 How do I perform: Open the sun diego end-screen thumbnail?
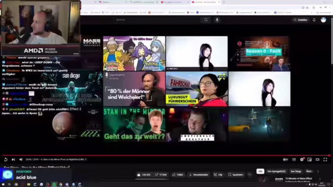[x=72, y=89]
